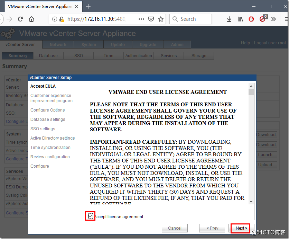Open the Admin tab

(x=177, y=45)
